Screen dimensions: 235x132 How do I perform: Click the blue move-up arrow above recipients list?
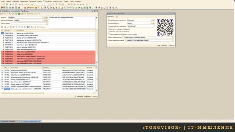coord(16,27)
